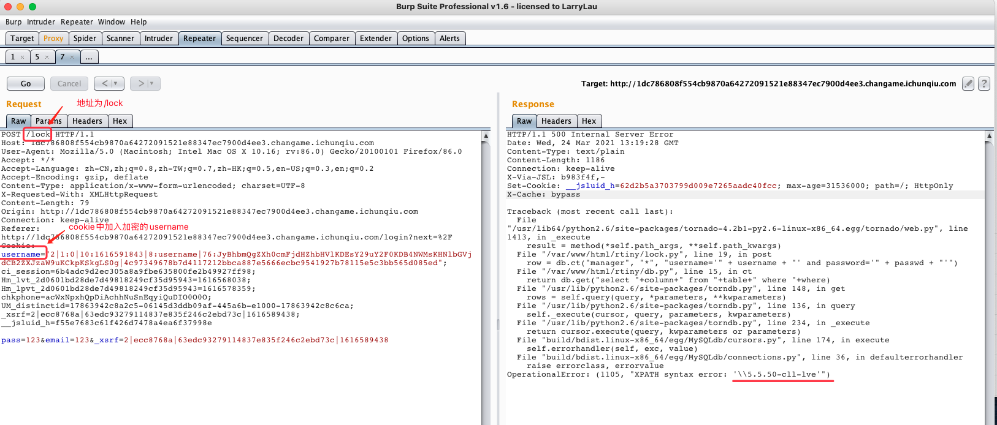997x425 pixels.
Task: Close Repeater tab 7 with its x
Action: [x=72, y=57]
